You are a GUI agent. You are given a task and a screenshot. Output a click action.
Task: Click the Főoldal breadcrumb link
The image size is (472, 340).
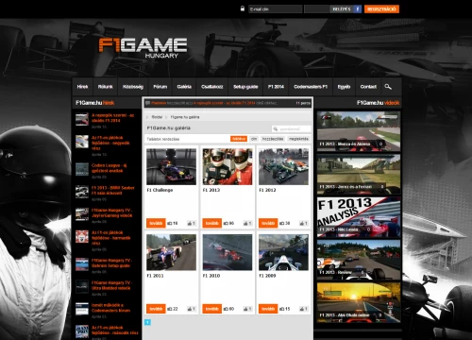click(157, 117)
